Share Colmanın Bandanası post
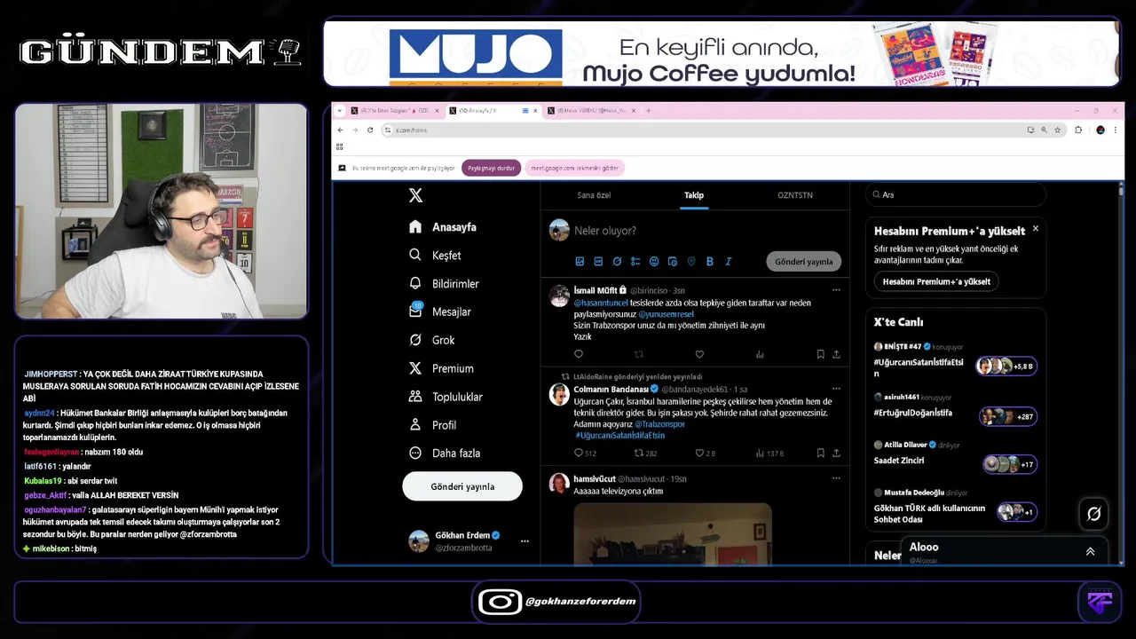 point(836,453)
